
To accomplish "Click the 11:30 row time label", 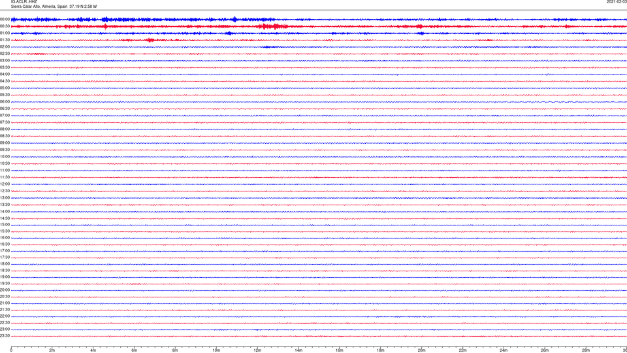I will 5,177.
